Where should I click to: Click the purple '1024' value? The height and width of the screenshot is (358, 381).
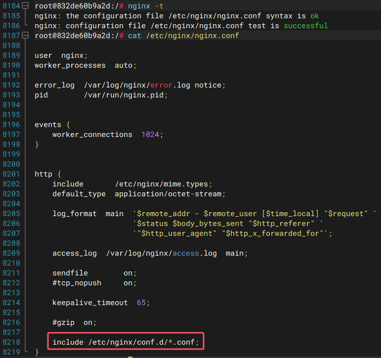(x=150, y=134)
